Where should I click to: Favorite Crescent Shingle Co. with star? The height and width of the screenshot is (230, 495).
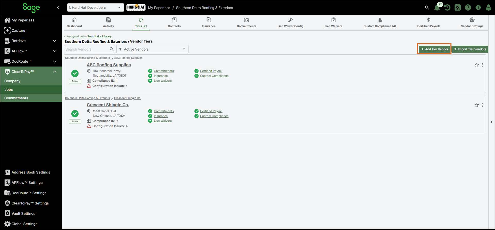tap(477, 105)
